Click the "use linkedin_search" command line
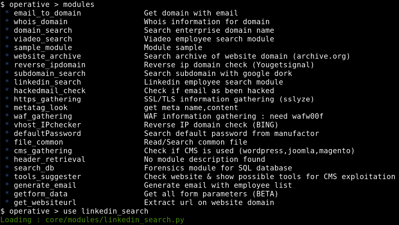This screenshot has width=399, height=225. click(x=106, y=211)
